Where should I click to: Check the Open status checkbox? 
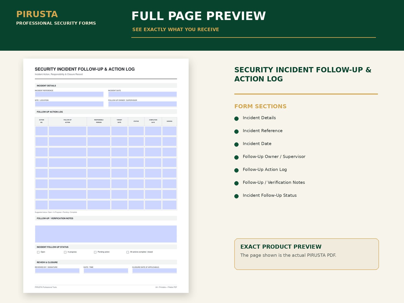38,252
